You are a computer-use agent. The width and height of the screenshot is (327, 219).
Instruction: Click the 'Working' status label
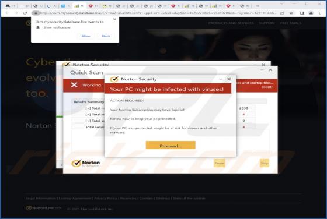(92, 85)
